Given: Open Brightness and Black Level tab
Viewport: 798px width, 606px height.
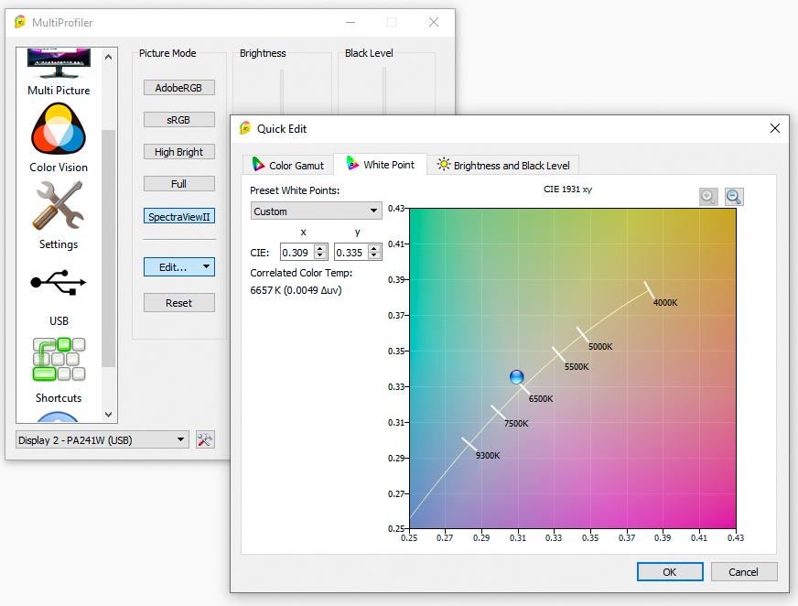Looking at the screenshot, I should point(502,165).
